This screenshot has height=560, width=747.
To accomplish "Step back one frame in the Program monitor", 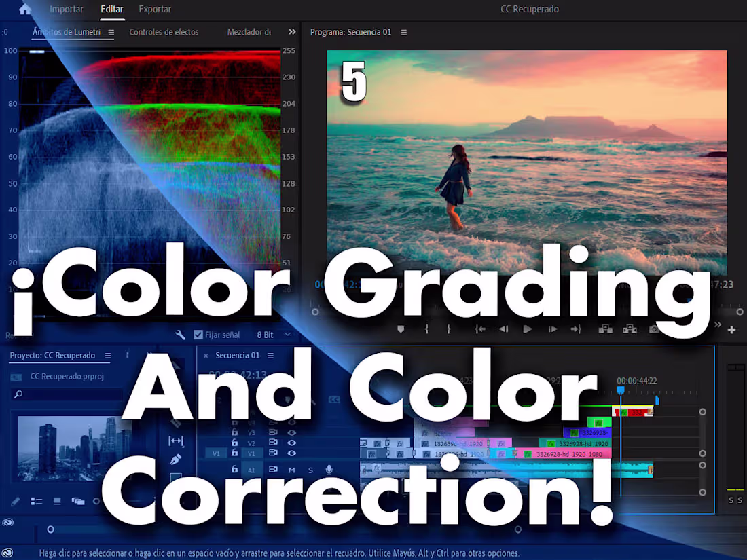I will (503, 329).
